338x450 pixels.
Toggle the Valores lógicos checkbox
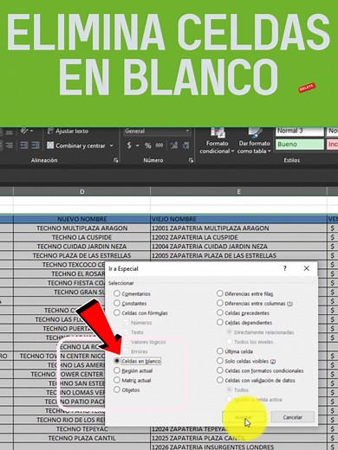pos(126,342)
